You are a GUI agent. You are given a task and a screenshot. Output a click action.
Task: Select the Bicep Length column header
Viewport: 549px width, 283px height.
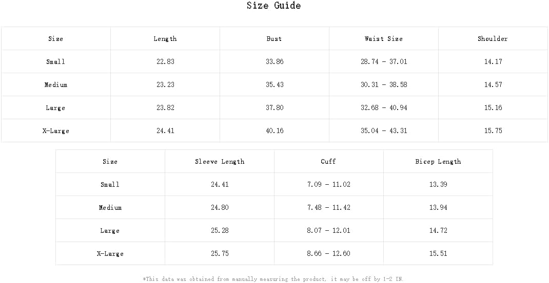tap(438, 162)
